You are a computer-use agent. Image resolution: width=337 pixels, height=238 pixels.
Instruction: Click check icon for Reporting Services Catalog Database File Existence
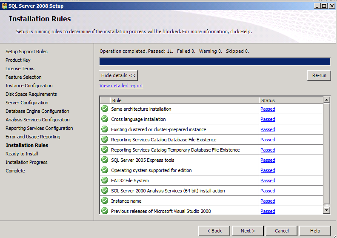tap(105, 139)
